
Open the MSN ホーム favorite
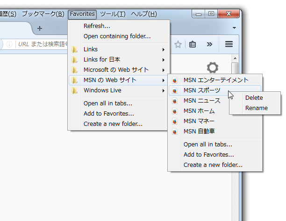coord(215,111)
